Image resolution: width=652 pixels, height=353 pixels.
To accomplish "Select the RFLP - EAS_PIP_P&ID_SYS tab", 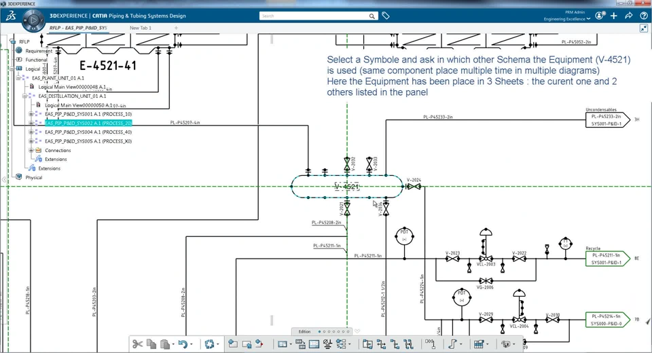I will click(x=78, y=28).
